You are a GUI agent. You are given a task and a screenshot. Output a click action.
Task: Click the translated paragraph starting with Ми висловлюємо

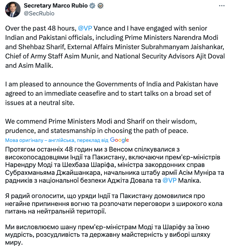pos(108,235)
